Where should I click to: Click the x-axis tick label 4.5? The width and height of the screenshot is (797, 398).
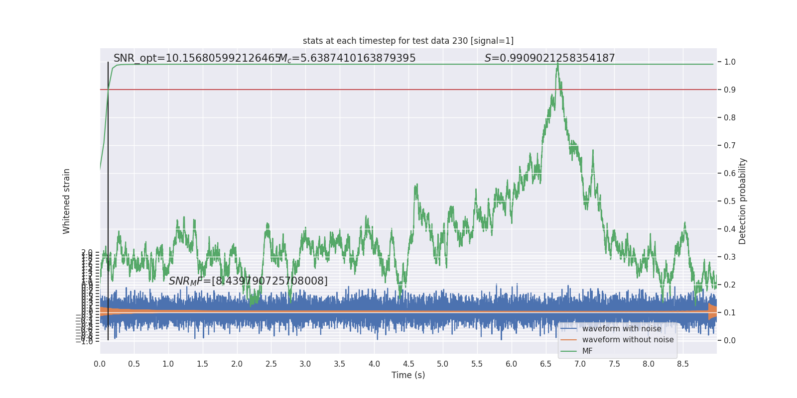point(408,364)
